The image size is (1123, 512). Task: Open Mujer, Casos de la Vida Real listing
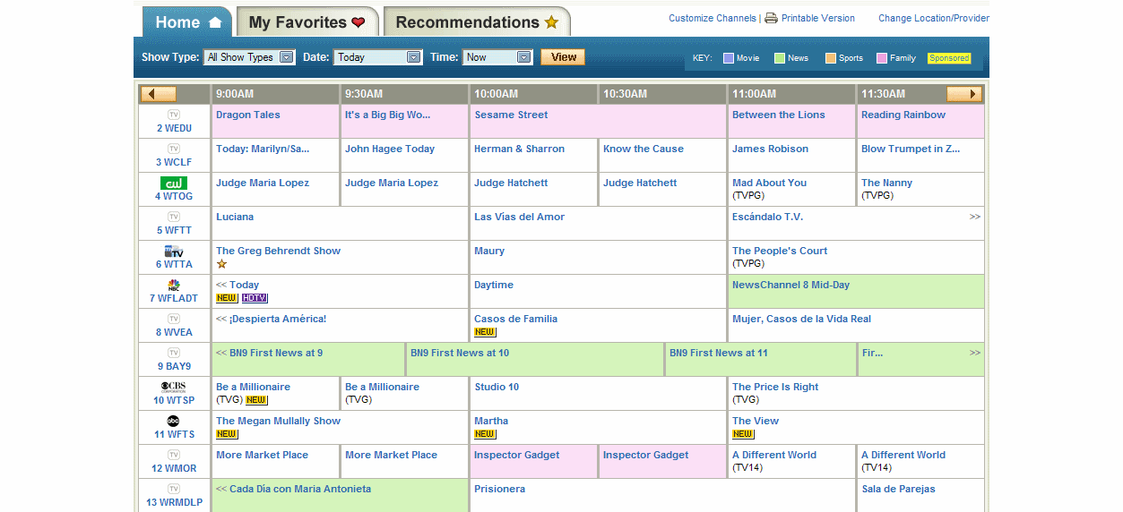tap(801, 319)
